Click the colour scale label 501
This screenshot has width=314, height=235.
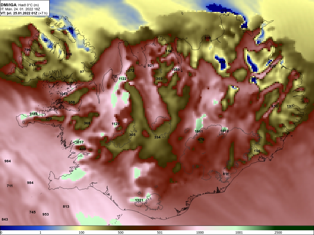(x=160, y=232)
